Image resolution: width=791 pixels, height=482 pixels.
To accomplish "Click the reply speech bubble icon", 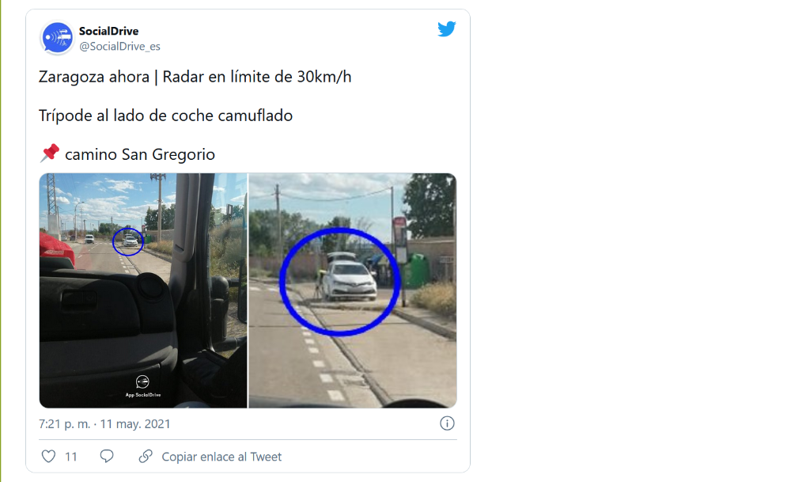I will tap(107, 457).
